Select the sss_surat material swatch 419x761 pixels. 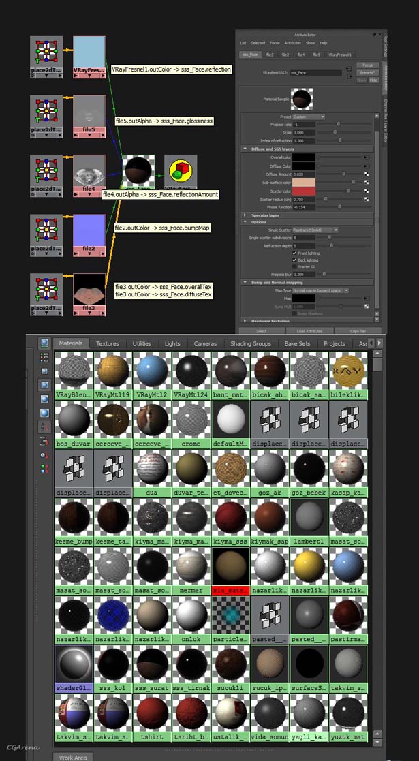click(x=153, y=669)
